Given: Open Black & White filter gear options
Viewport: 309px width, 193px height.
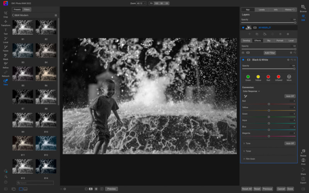Looking at the screenshot, I should pyautogui.click(x=288, y=60).
